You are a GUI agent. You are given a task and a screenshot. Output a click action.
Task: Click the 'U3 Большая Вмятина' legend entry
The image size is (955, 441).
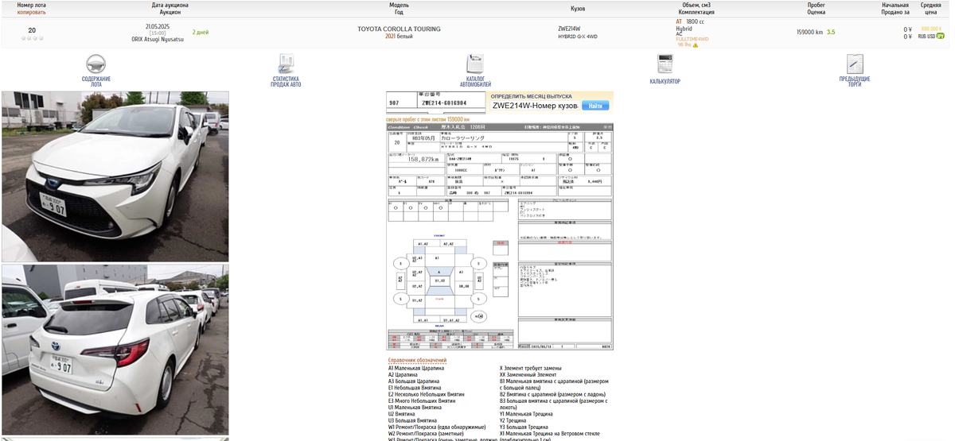[412, 420]
